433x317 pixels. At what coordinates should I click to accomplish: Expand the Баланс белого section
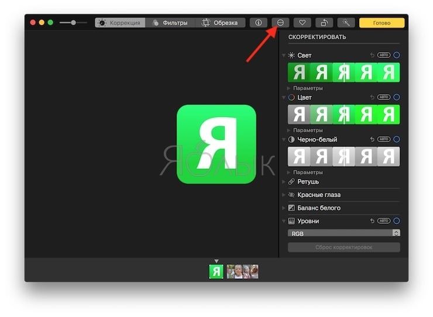[284, 208]
